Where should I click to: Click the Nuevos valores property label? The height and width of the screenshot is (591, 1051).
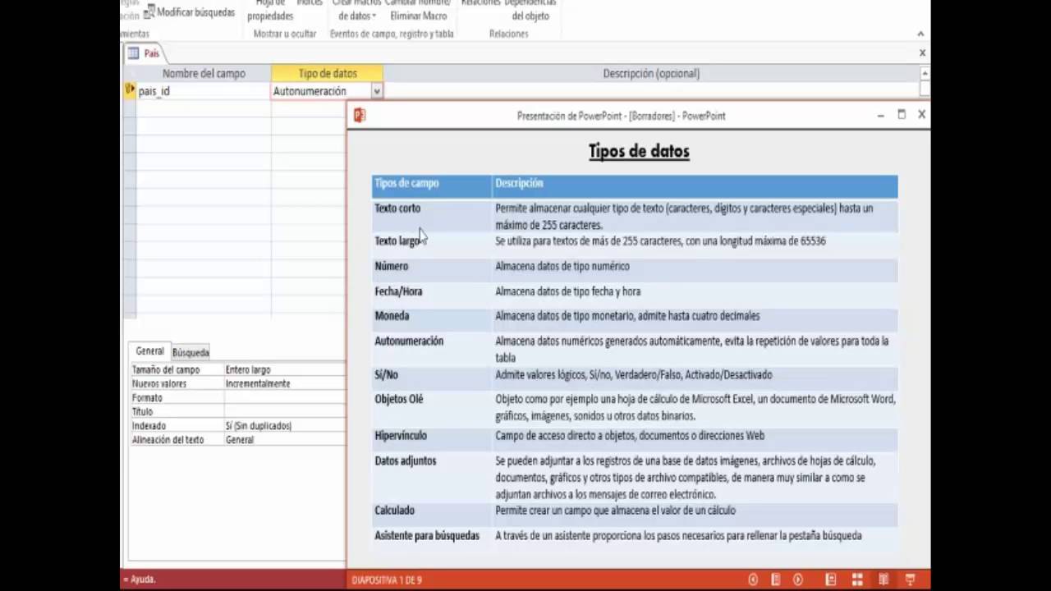pyautogui.click(x=159, y=384)
